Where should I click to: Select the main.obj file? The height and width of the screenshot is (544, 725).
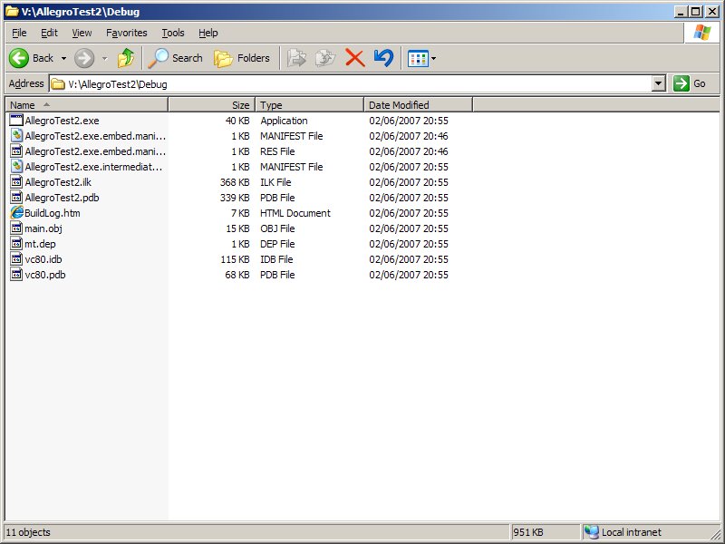(x=43, y=228)
